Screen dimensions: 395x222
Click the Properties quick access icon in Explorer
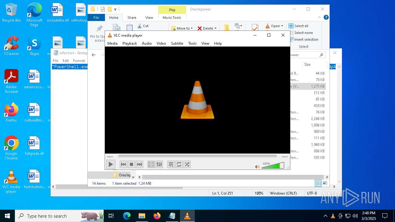point(103,9)
